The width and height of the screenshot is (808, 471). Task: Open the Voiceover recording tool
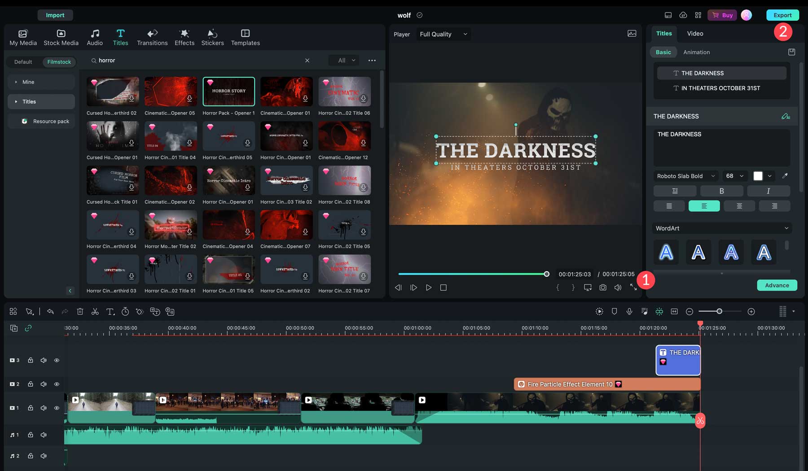click(629, 311)
